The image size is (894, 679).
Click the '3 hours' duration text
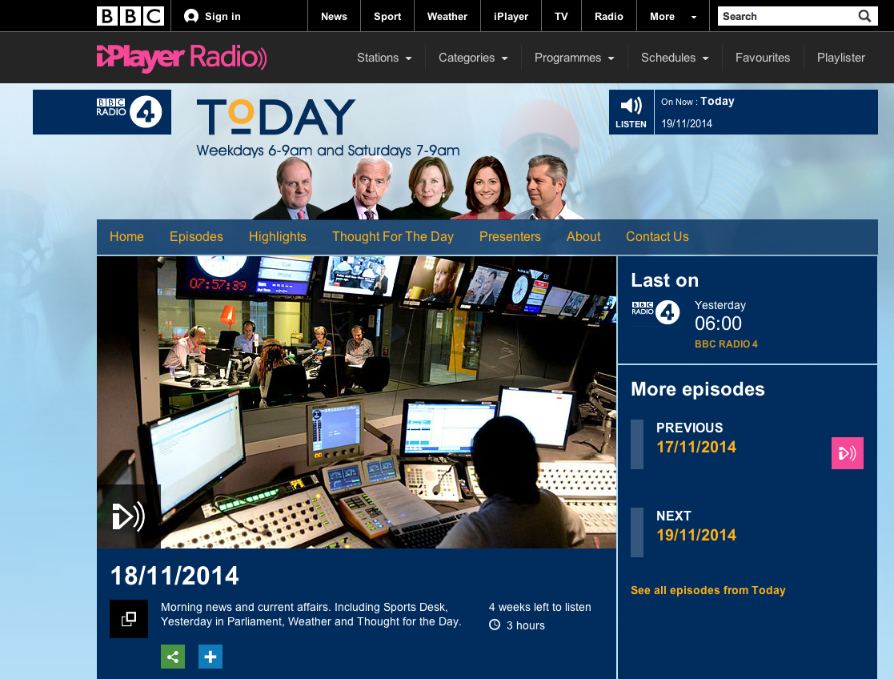coord(526,625)
